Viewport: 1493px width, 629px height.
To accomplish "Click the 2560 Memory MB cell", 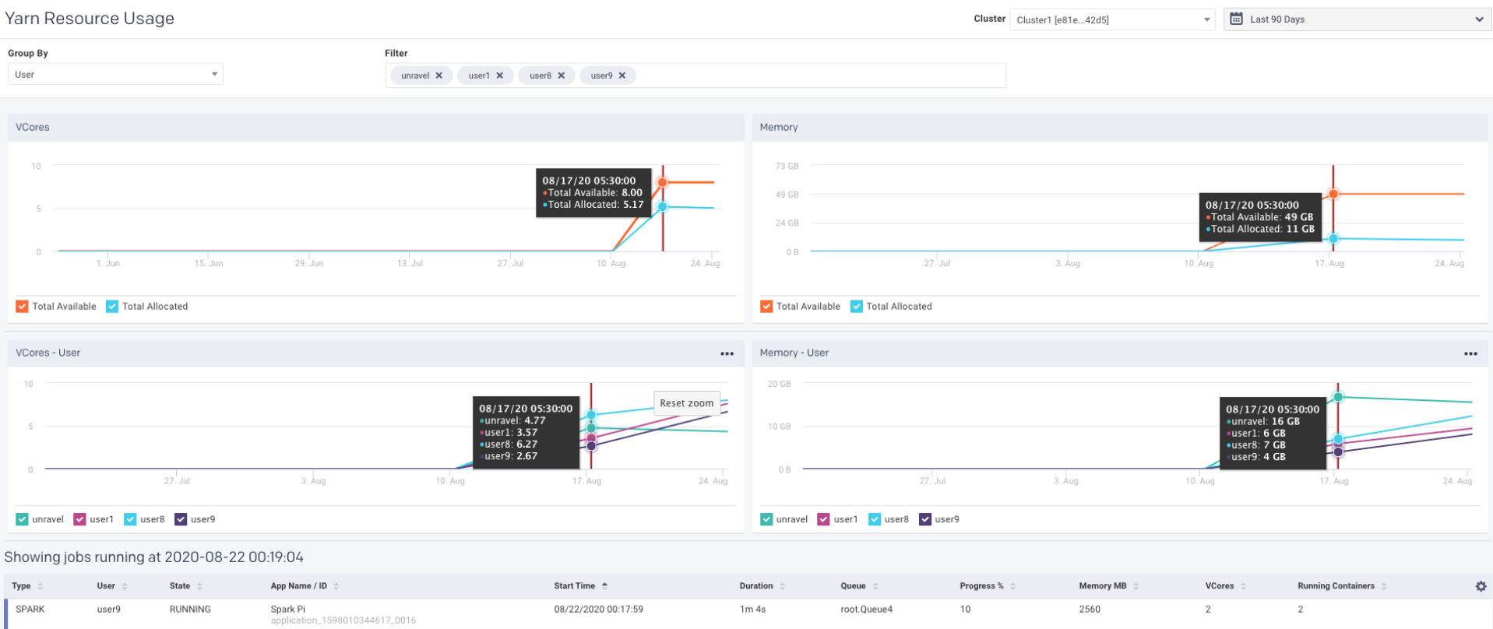I will [1090, 610].
